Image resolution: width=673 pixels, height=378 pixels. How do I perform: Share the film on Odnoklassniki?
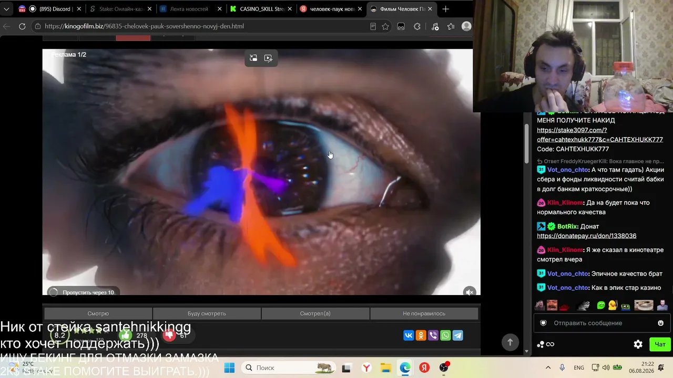[x=421, y=335]
